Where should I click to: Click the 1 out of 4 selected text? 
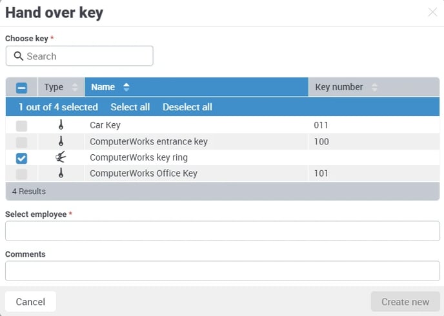(x=58, y=107)
